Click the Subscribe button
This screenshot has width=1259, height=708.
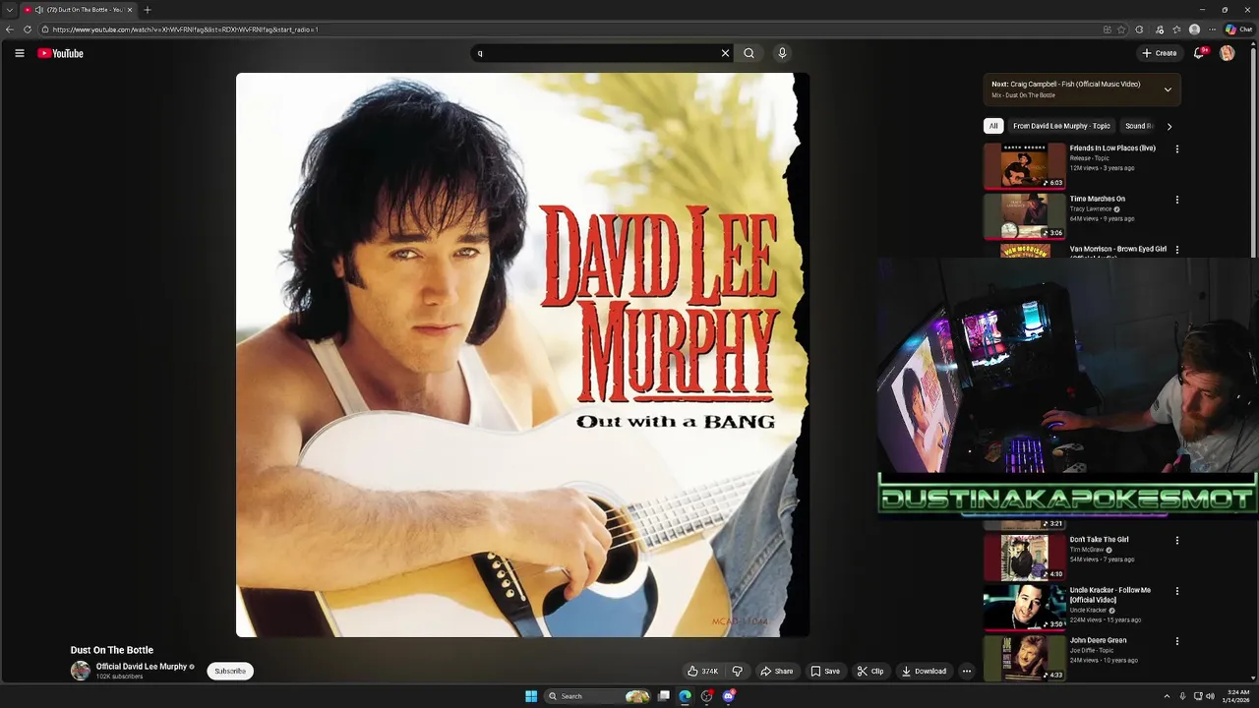[230, 671]
